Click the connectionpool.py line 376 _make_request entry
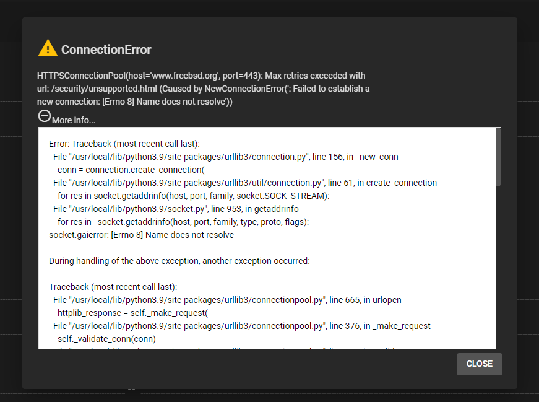This screenshot has width=539, height=402. 242,326
